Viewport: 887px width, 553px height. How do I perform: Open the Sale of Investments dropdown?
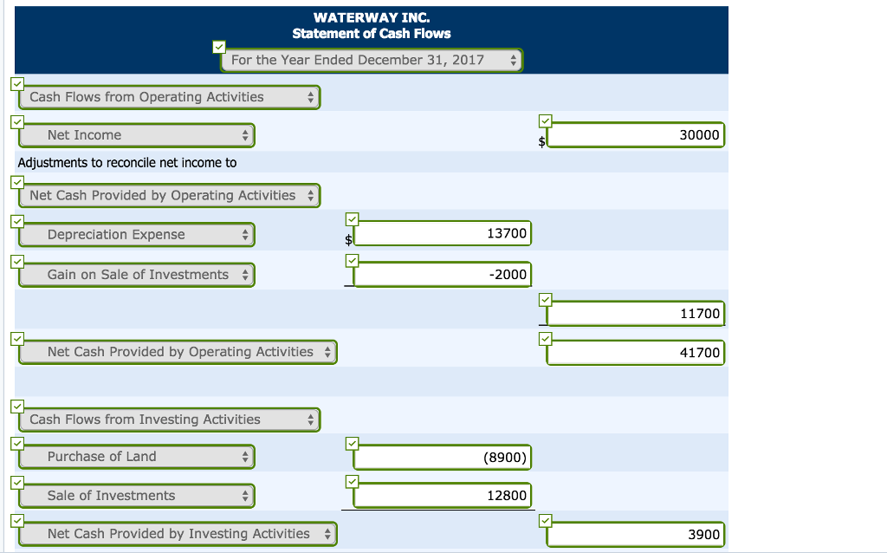[136, 495]
